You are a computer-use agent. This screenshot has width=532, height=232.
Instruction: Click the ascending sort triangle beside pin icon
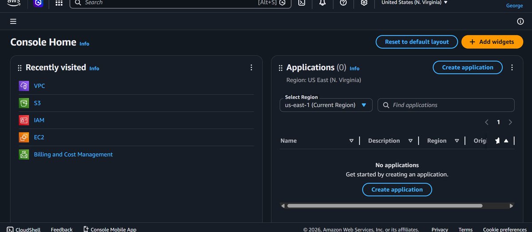pyautogui.click(x=506, y=141)
